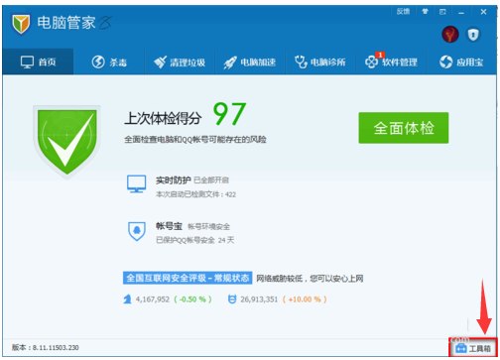This screenshot has height=360, width=500.
Task: Click the 全面检查电脑和QQ帐号 description text
Action: click(195, 140)
